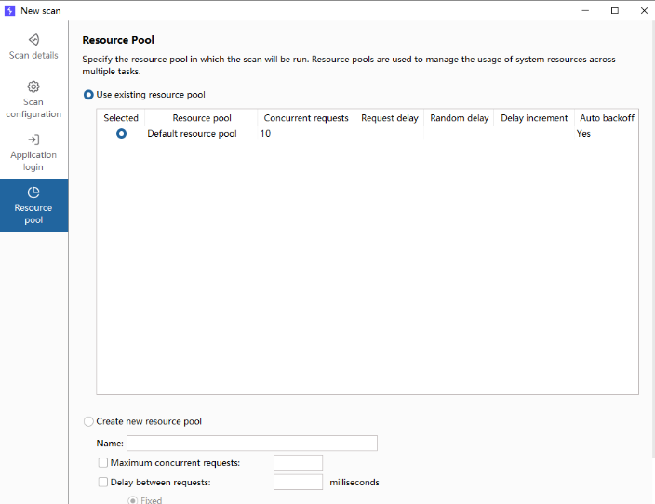Click the milliseconds unit label
Image resolution: width=655 pixels, height=504 pixels.
tap(354, 483)
